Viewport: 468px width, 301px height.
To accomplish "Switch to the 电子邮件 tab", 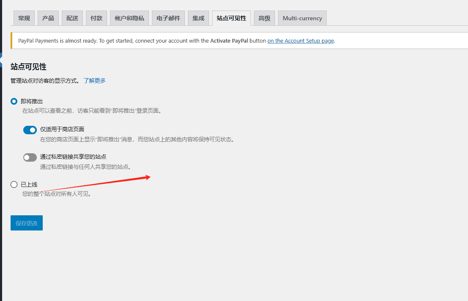I will click(168, 18).
